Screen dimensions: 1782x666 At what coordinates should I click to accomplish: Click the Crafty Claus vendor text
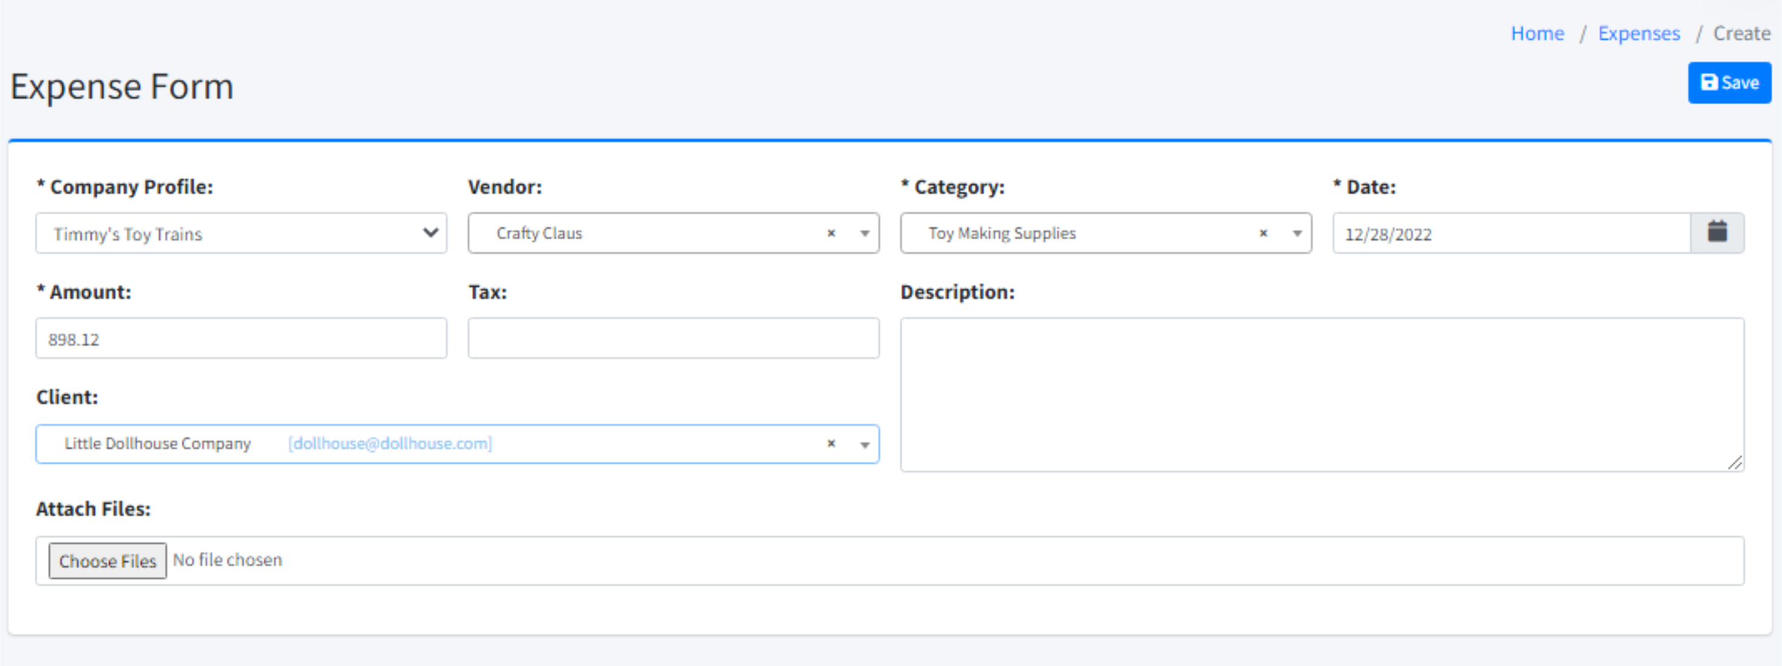(x=539, y=233)
